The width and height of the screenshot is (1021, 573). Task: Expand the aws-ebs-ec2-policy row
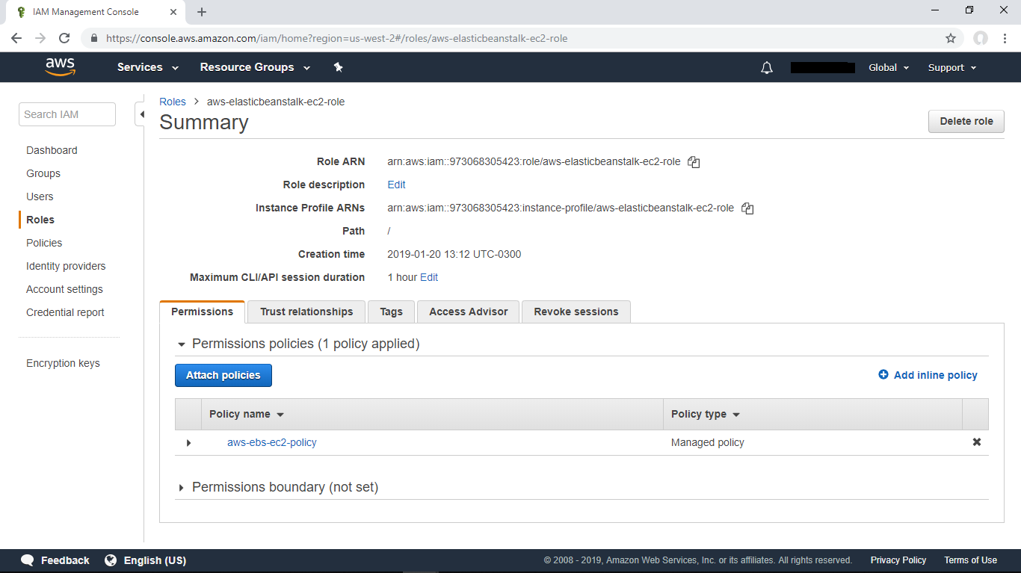point(188,442)
